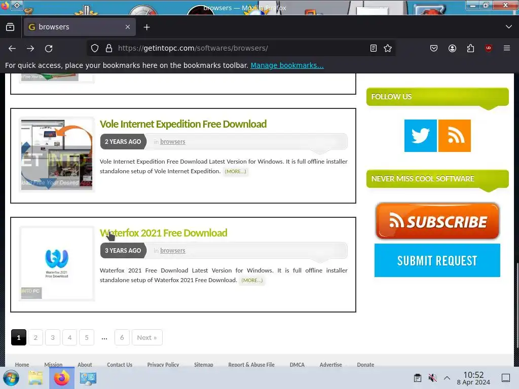519x389 pixels.
Task: Open the Start menu orb on taskbar
Action: pyautogui.click(x=11, y=378)
